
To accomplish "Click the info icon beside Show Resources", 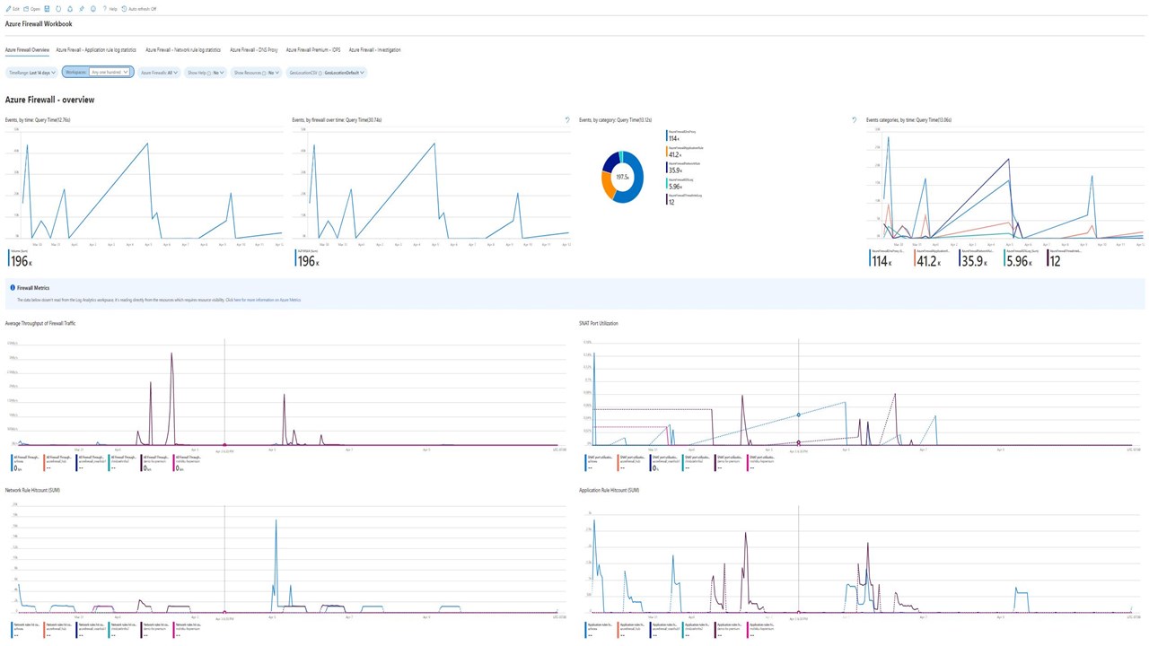I will 265,73.
